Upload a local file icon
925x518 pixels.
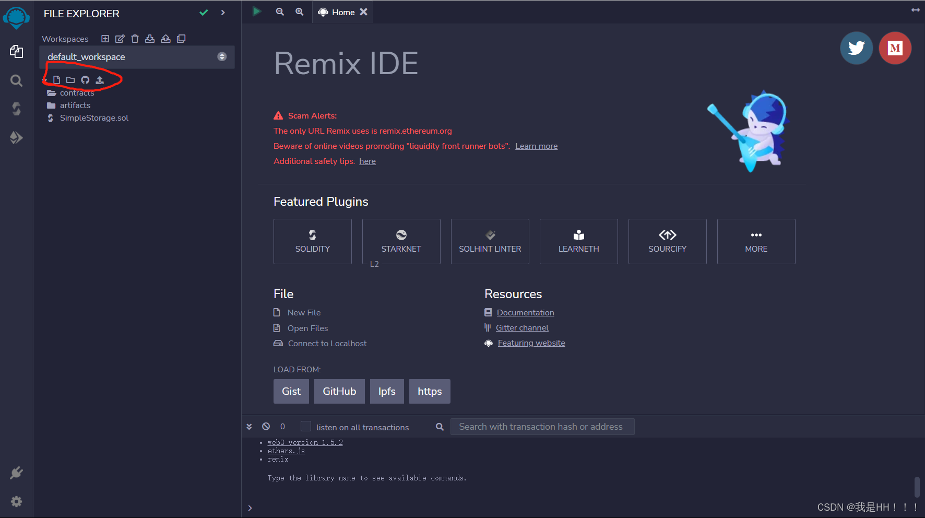(100, 80)
